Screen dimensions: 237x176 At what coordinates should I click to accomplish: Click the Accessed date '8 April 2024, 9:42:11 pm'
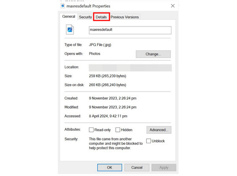(x=108, y=116)
